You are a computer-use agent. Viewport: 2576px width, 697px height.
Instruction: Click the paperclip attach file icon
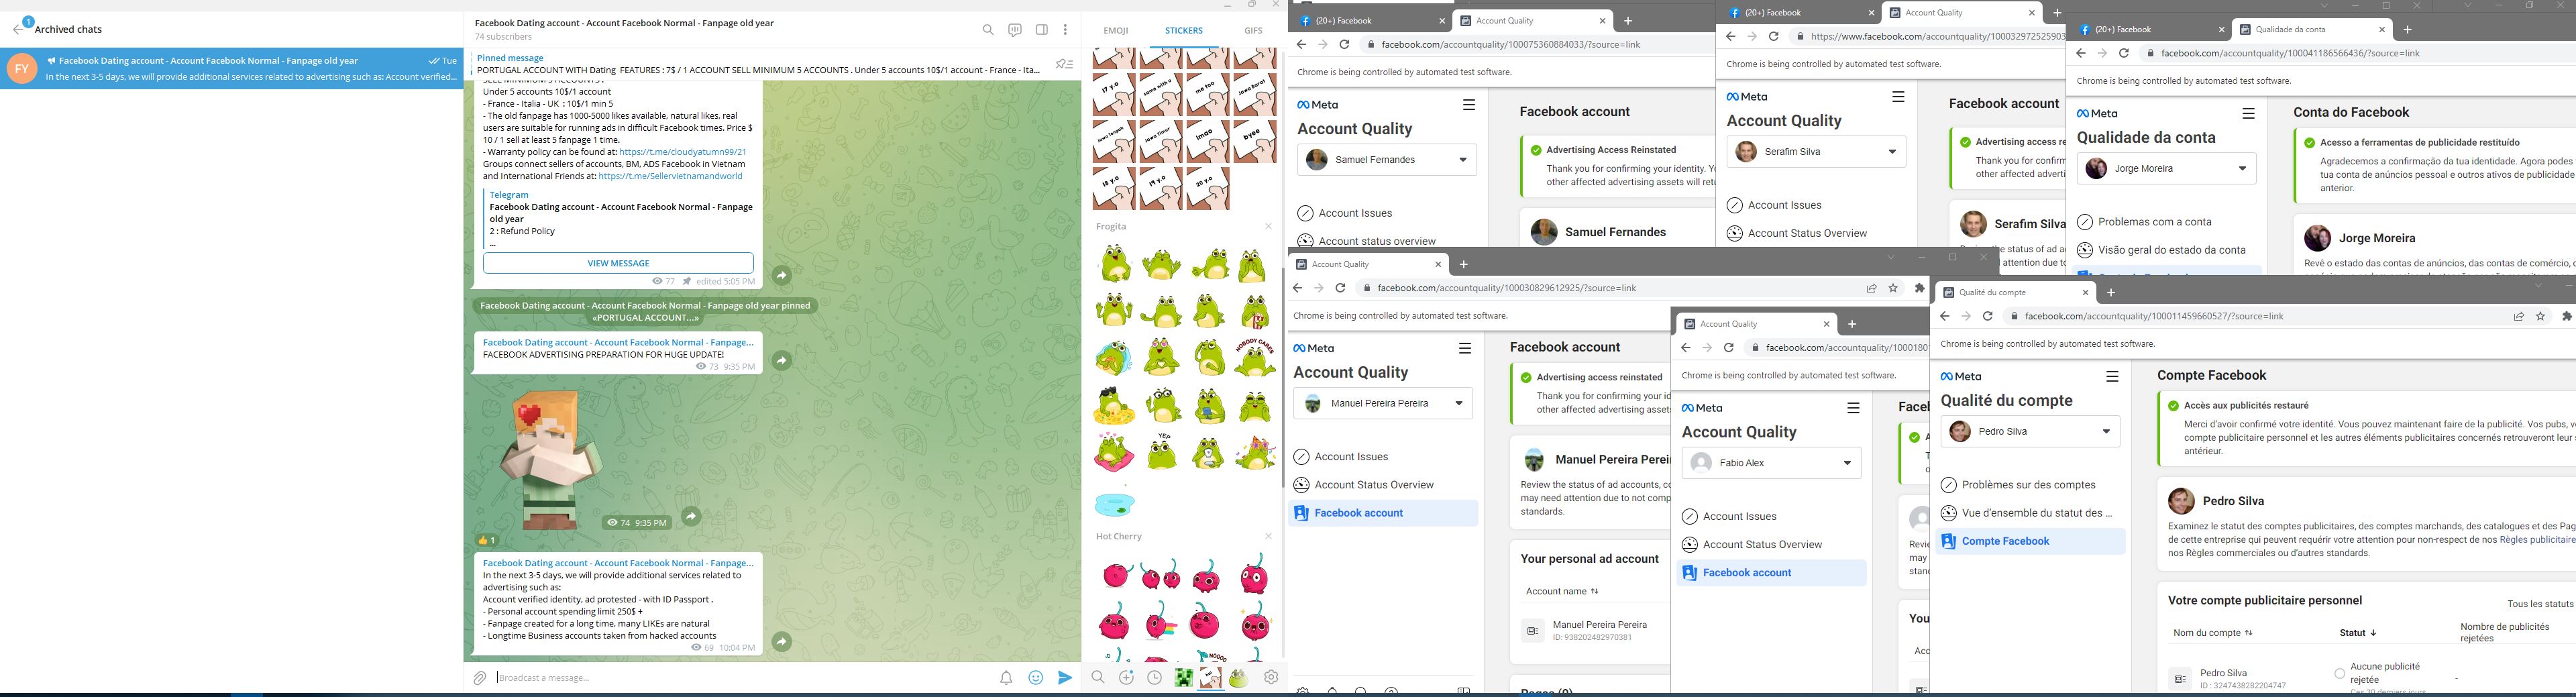(x=480, y=678)
